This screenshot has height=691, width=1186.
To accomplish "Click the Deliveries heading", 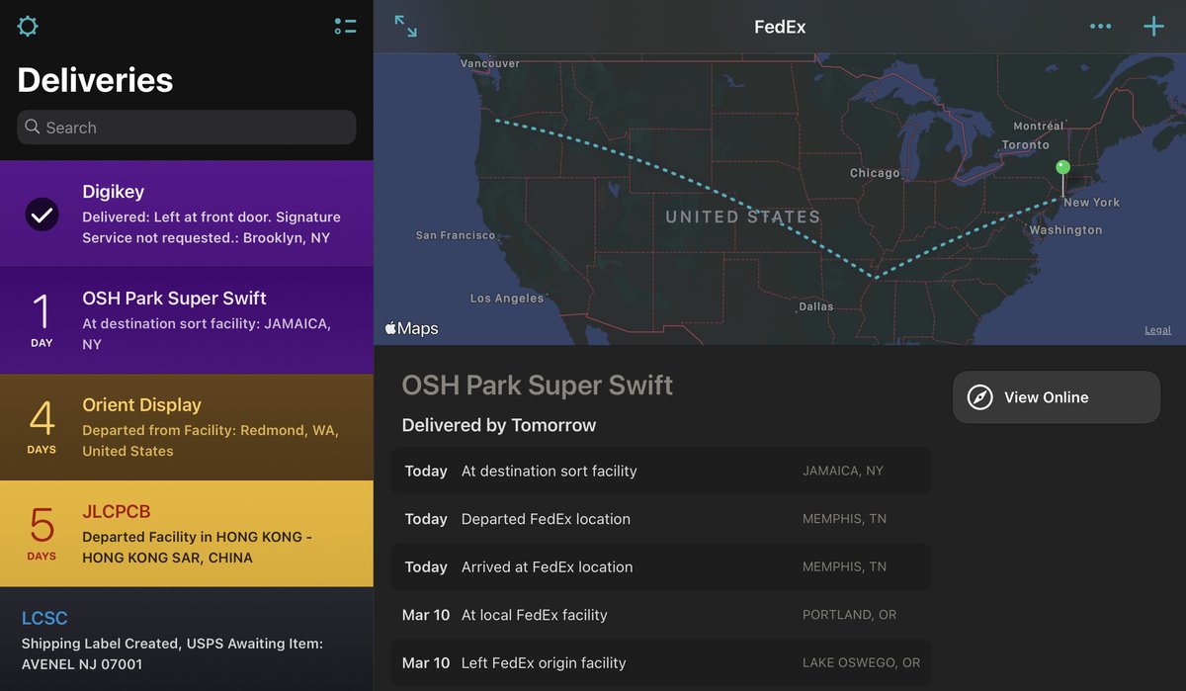I will [95, 80].
